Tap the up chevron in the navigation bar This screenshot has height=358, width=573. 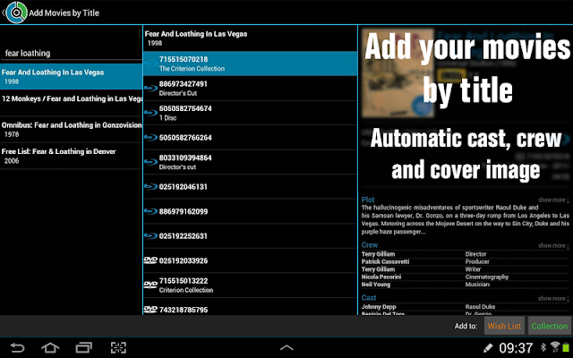(x=286, y=348)
